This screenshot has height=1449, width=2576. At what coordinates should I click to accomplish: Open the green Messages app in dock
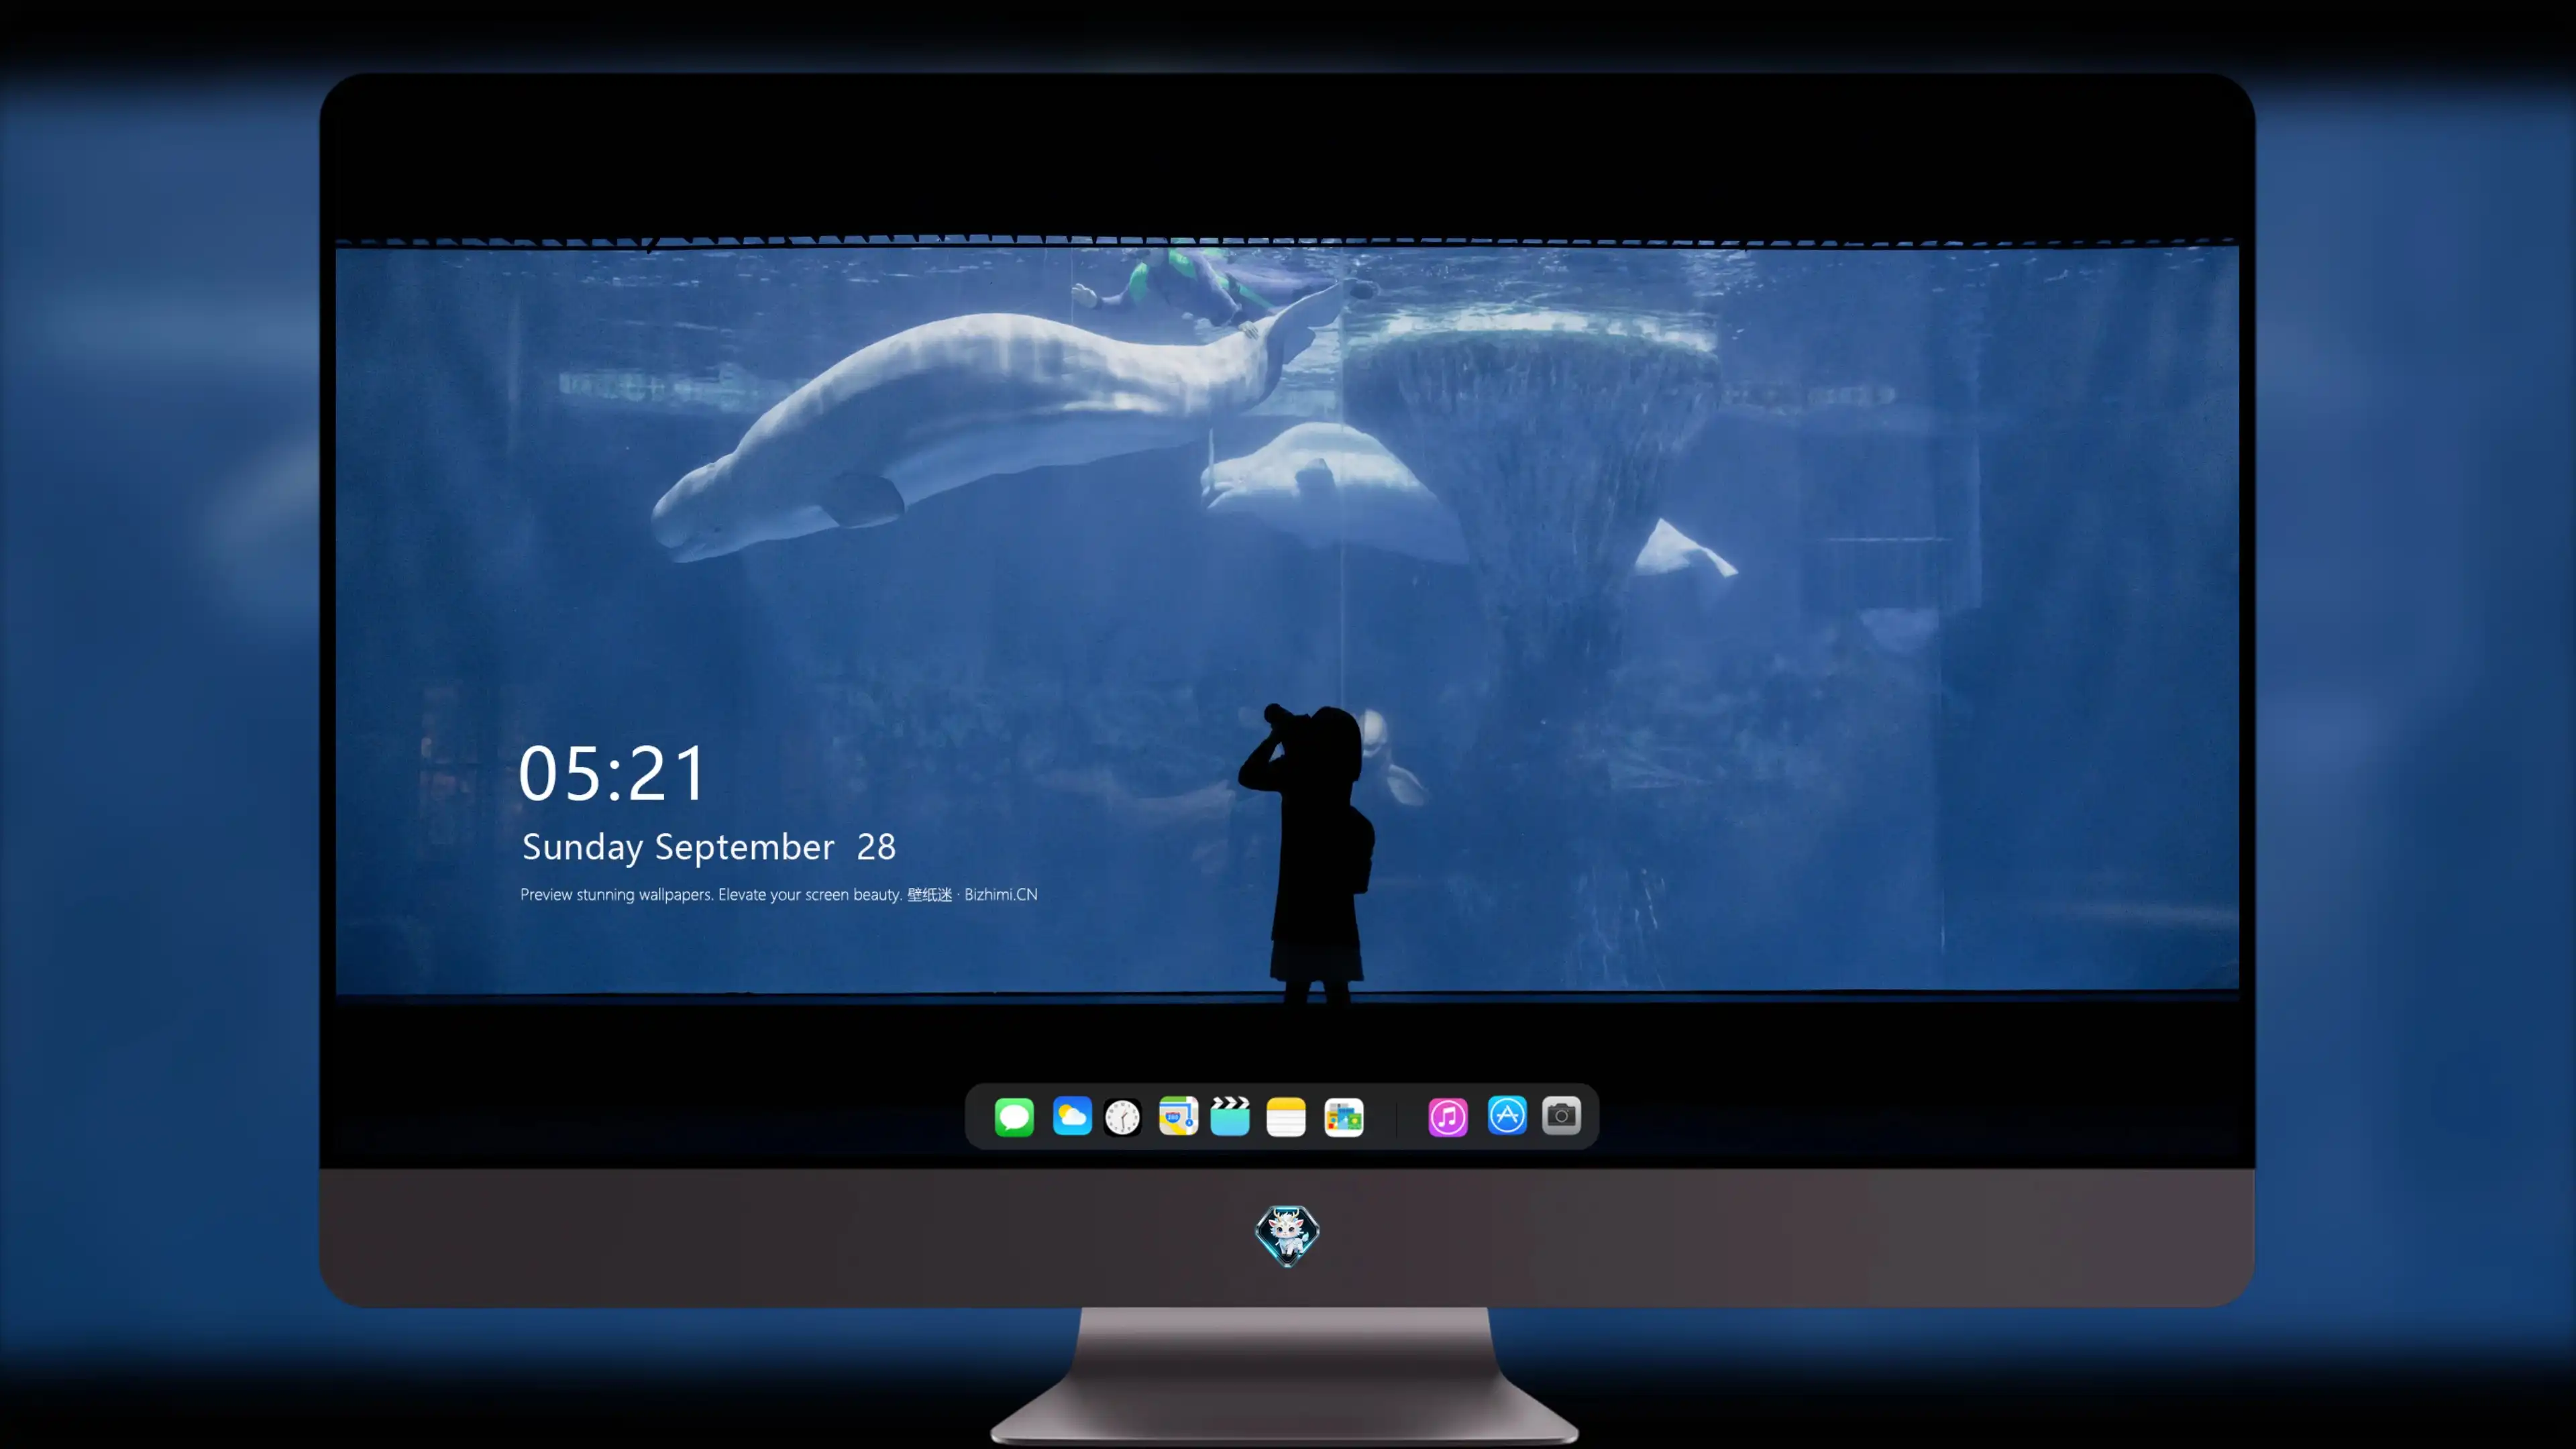click(1014, 1116)
